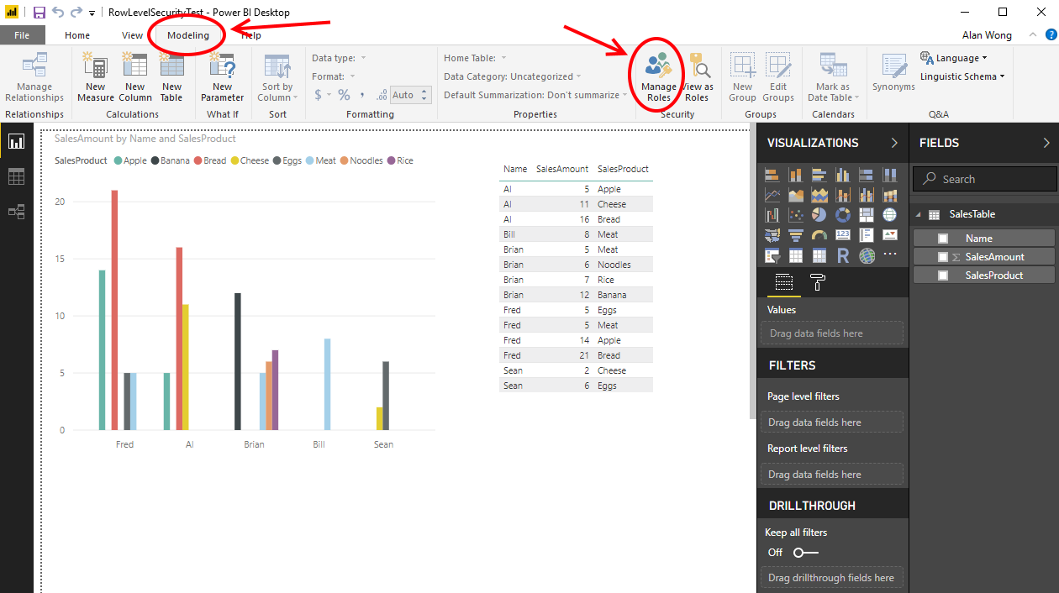Save the report using the floppy icon
The image size is (1059, 593).
click(40, 13)
